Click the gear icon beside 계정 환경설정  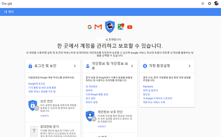click(145, 66)
